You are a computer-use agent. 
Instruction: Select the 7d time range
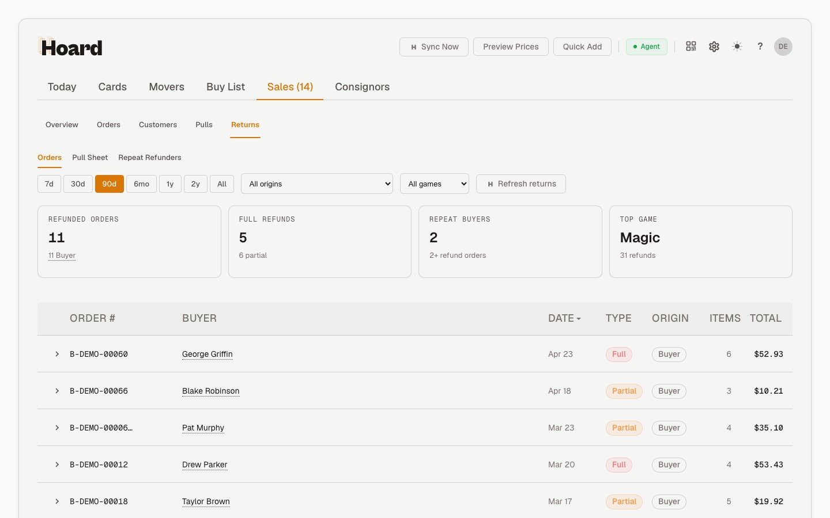coord(49,184)
